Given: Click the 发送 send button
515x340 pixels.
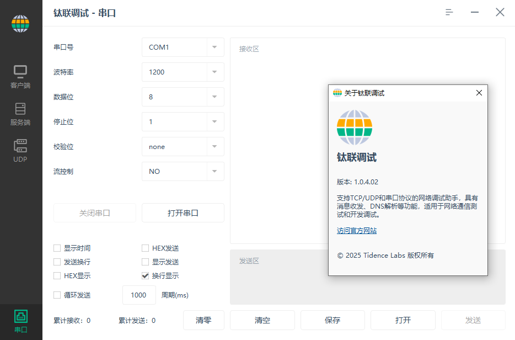Looking at the screenshot, I should (x=473, y=320).
